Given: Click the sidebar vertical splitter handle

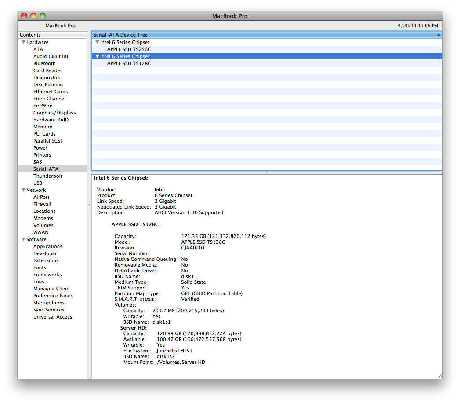Looking at the screenshot, I should pyautogui.click(x=89, y=205).
